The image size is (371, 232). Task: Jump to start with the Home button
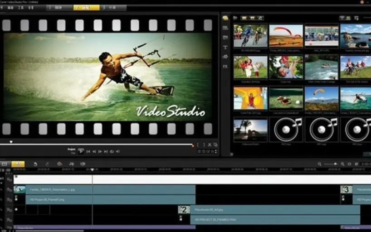88,152
